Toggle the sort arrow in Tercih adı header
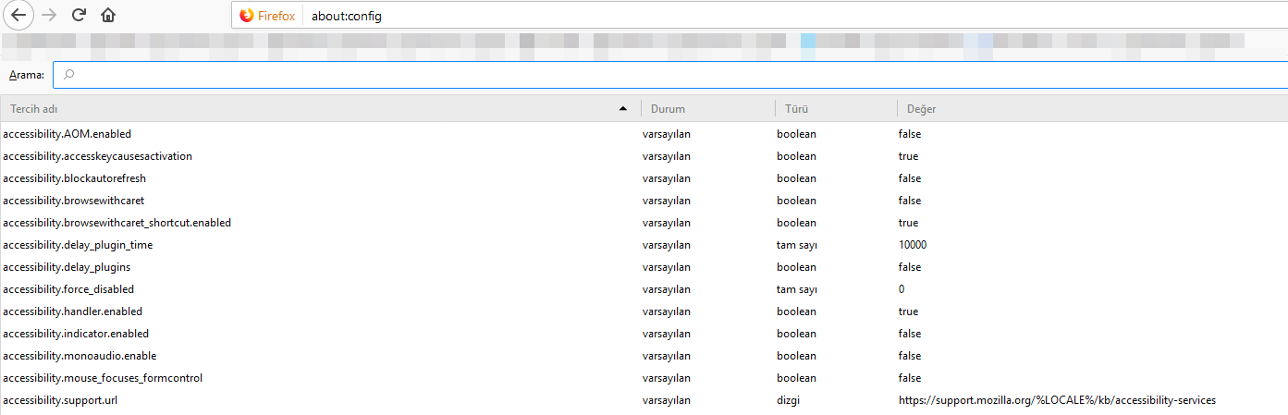The image size is (1288, 415). (x=623, y=109)
